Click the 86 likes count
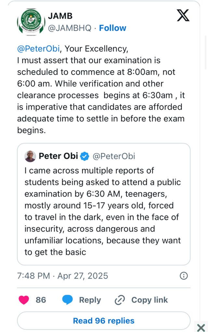The height and width of the screenshot is (332, 208). click(x=41, y=300)
